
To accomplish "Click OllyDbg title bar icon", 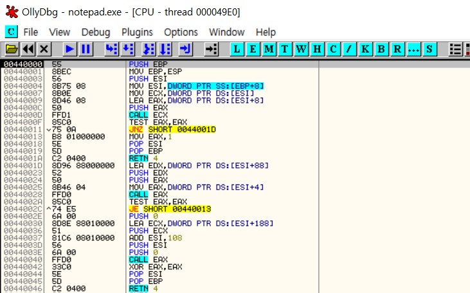I will point(12,12).
